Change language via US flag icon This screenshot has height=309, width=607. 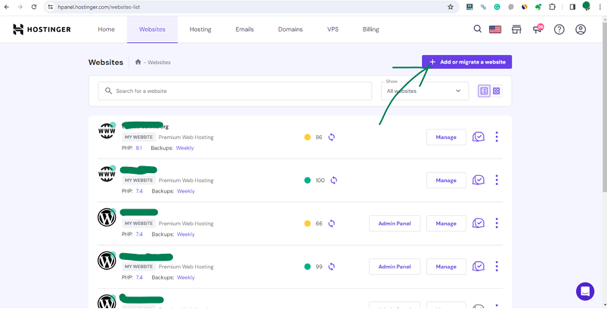click(x=495, y=30)
